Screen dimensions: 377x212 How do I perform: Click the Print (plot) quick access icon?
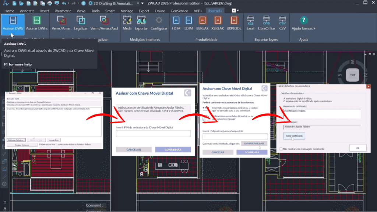[x=50, y=3]
